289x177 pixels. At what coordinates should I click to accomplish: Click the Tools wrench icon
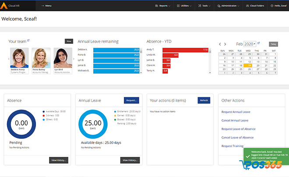click(x=200, y=6)
